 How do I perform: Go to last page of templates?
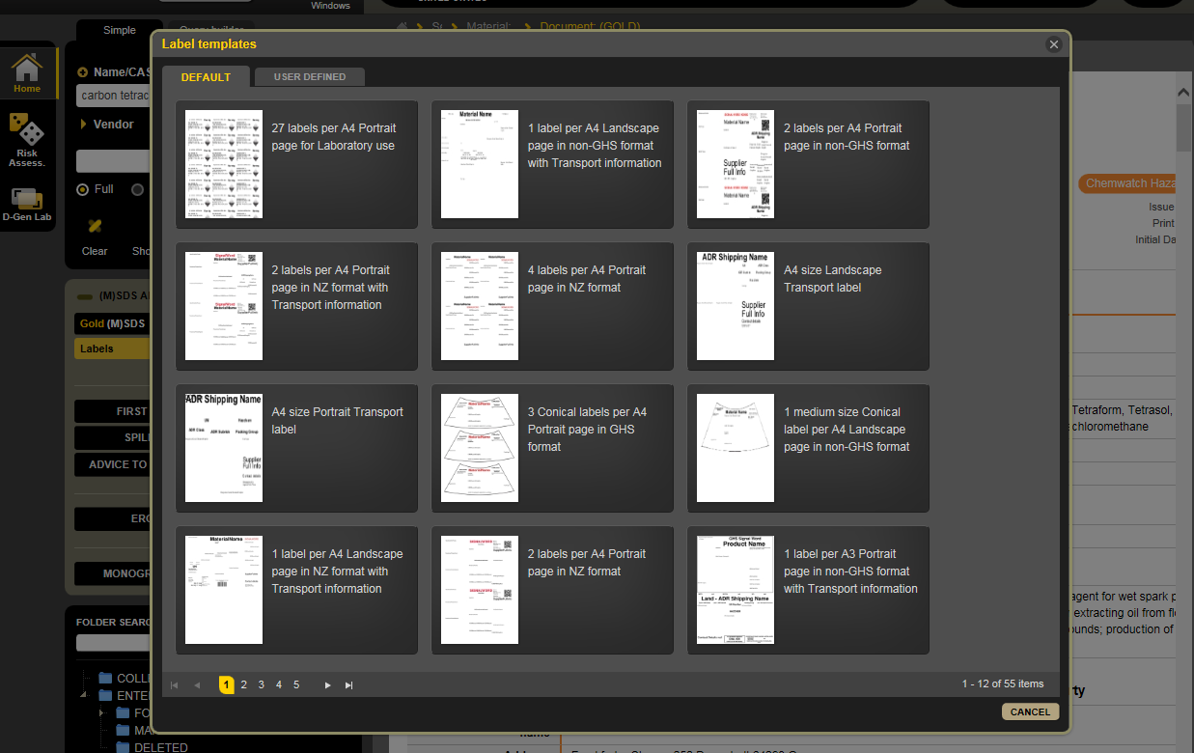click(x=349, y=685)
